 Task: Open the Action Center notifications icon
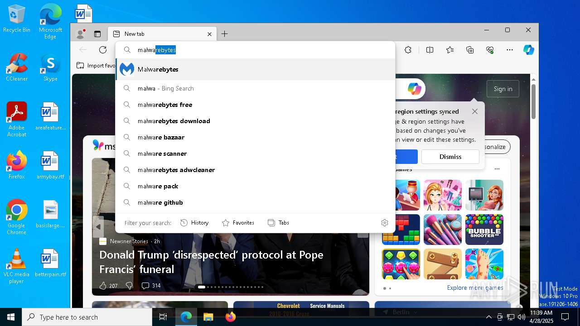click(565, 317)
